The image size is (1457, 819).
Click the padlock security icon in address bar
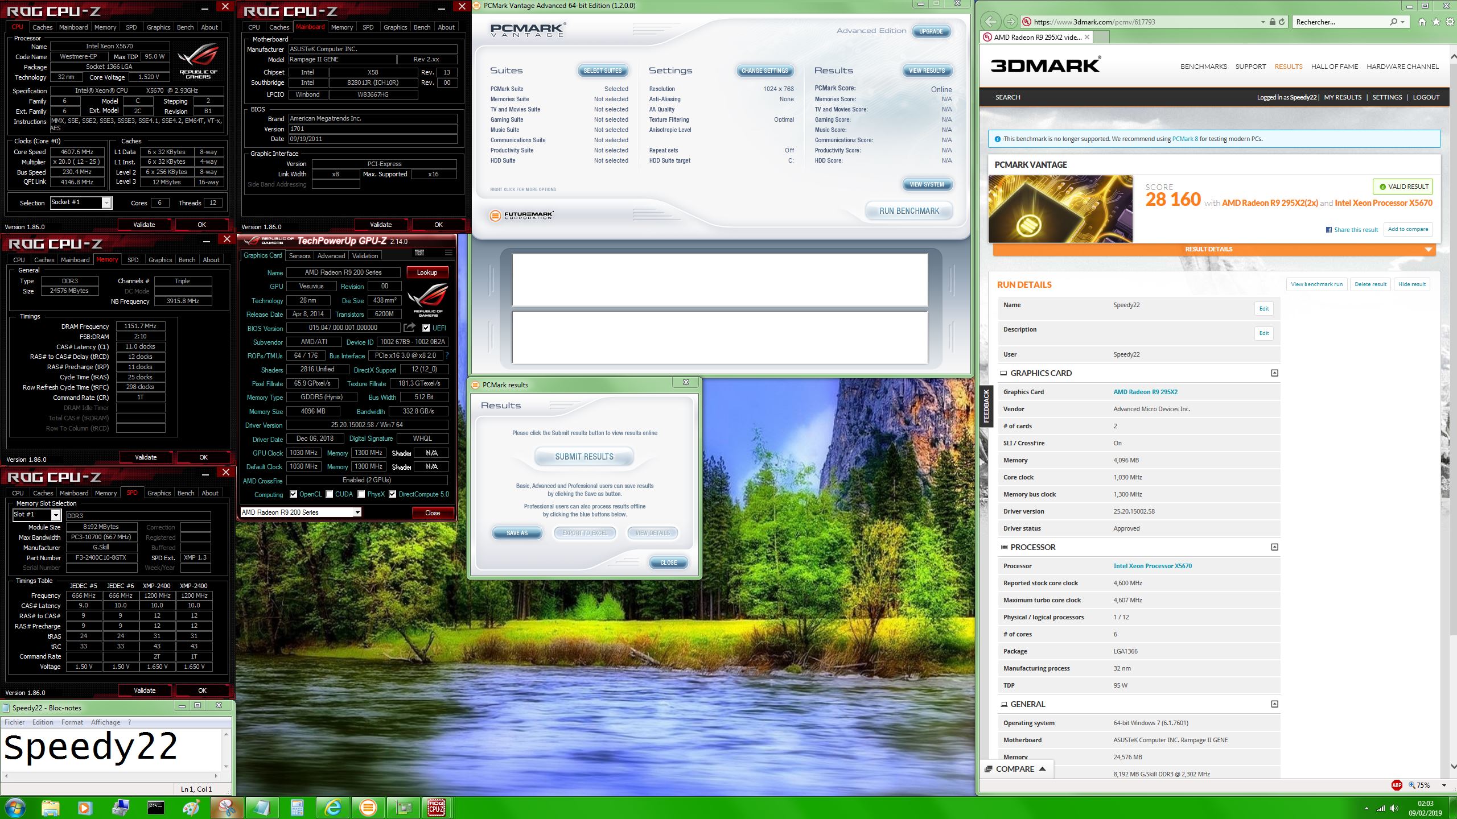1272,22
